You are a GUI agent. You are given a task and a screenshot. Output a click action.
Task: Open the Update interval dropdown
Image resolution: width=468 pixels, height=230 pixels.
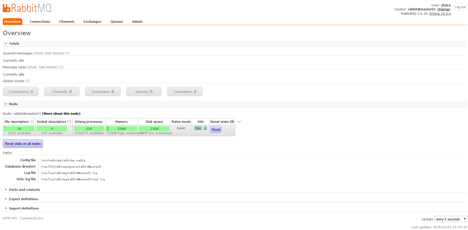(x=451, y=219)
